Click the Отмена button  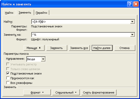[125, 48]
